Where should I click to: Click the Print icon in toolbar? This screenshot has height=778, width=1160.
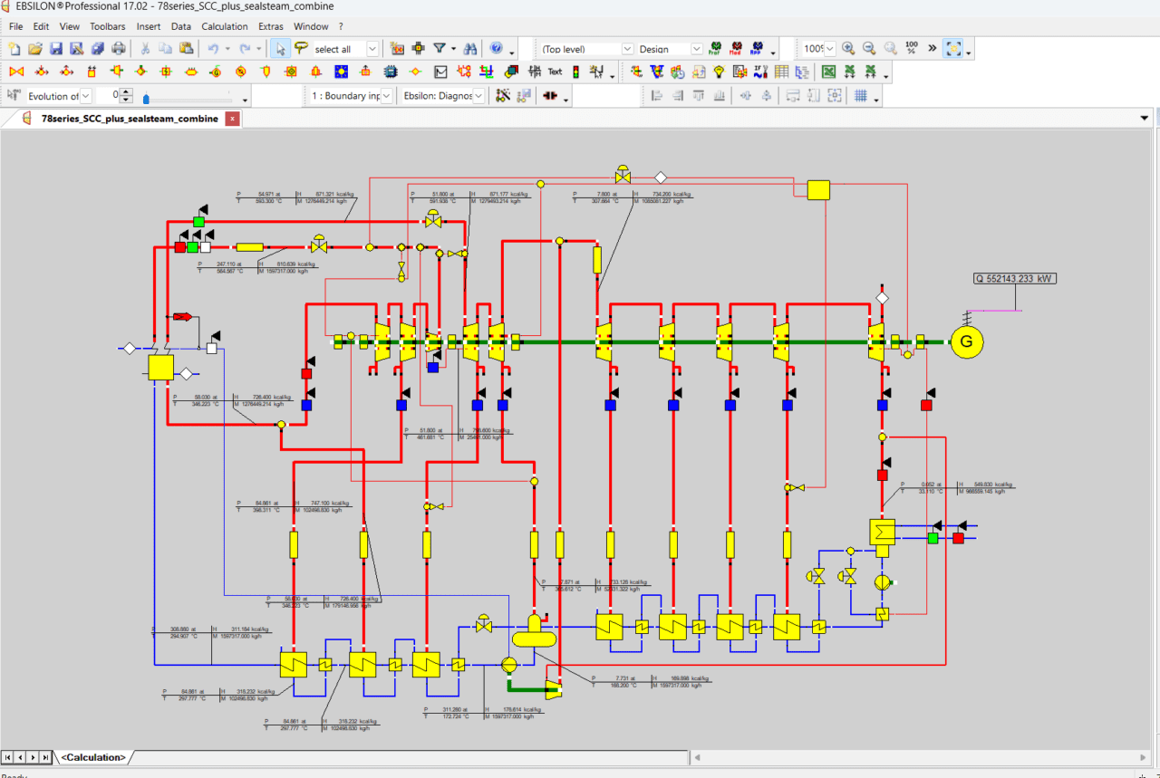tap(118, 49)
